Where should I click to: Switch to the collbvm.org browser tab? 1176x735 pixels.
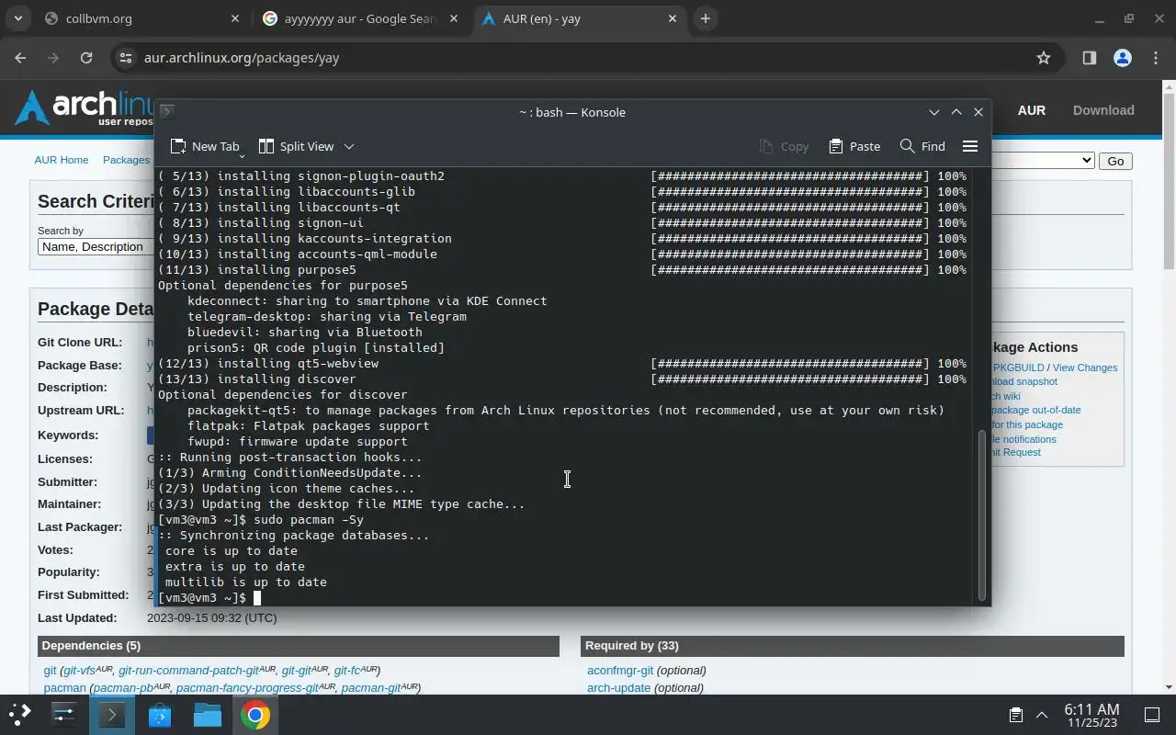[x=142, y=18]
